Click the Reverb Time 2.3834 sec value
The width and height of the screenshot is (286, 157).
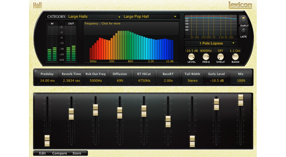pos(72,80)
